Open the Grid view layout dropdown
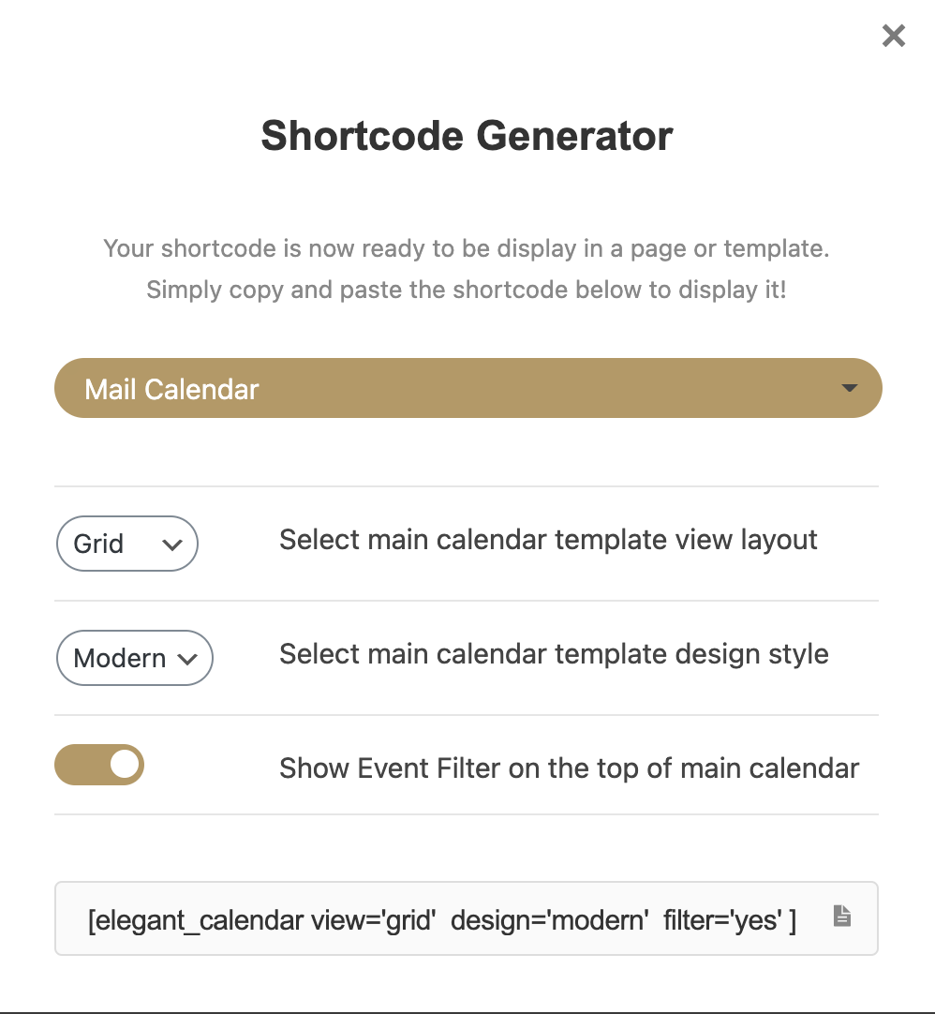The image size is (935, 1014). click(x=126, y=544)
